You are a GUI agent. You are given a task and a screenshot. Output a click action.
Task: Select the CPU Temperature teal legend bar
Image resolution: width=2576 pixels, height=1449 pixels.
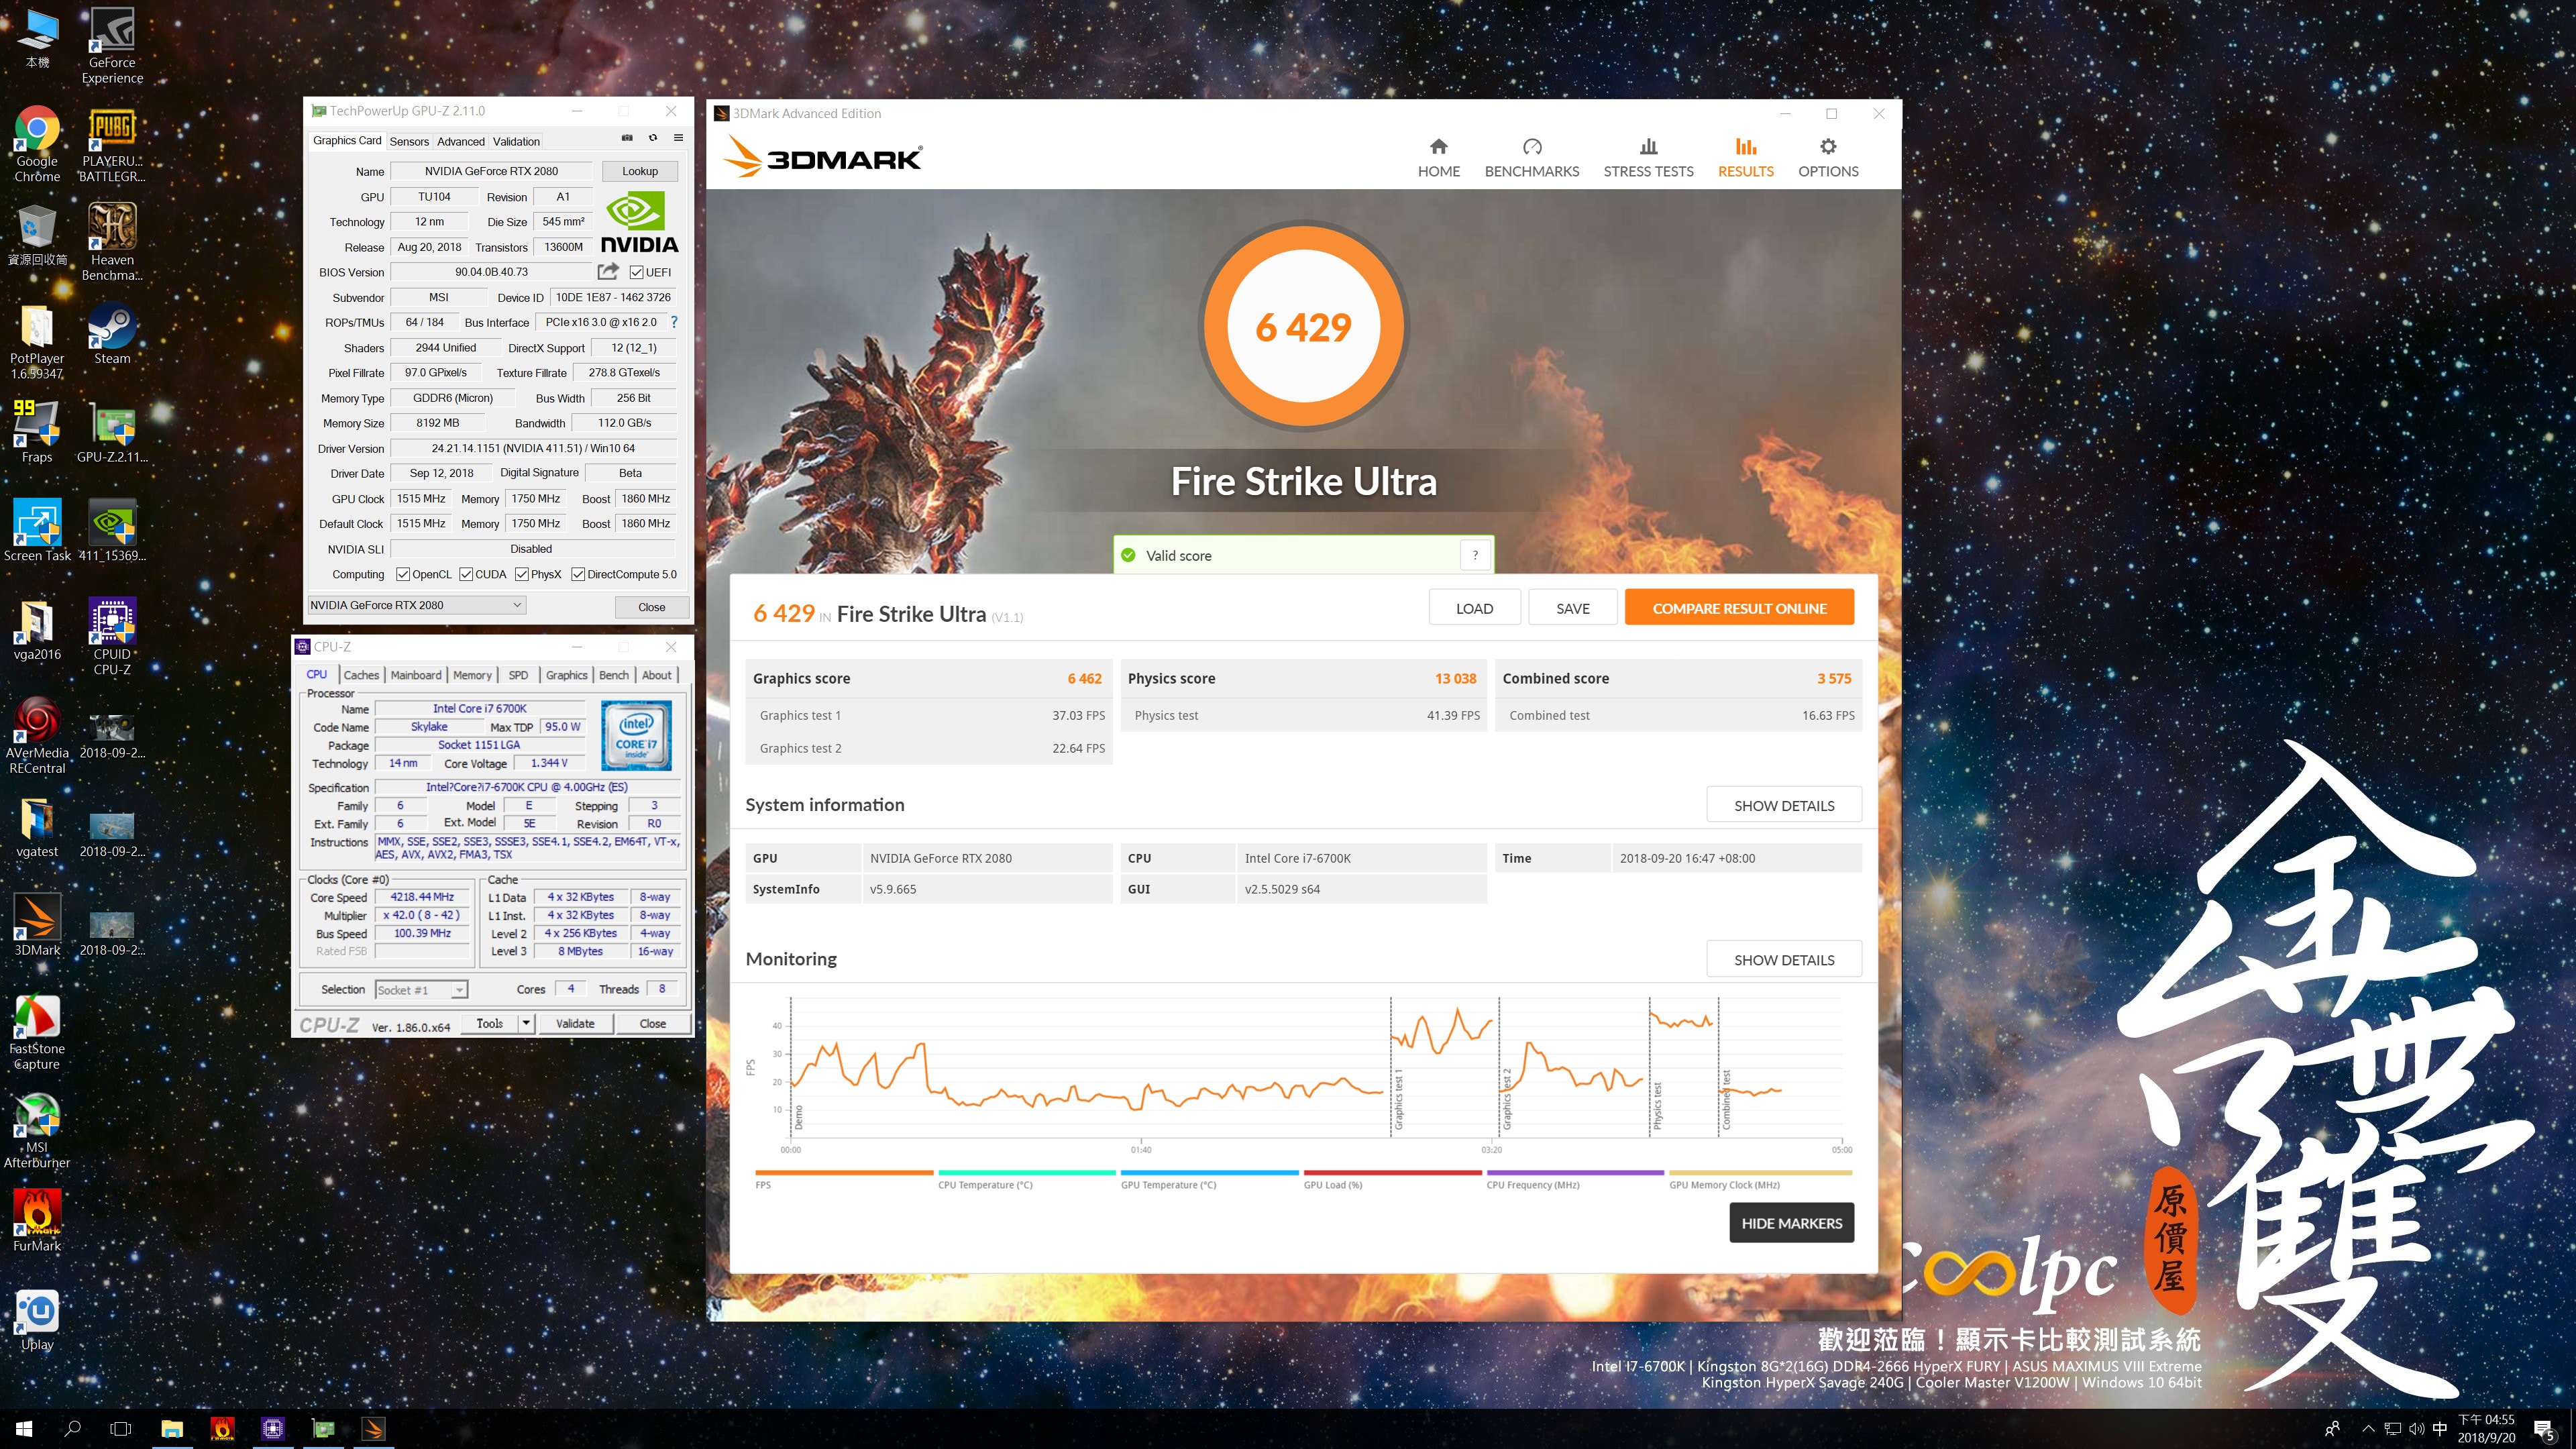tap(1026, 1172)
